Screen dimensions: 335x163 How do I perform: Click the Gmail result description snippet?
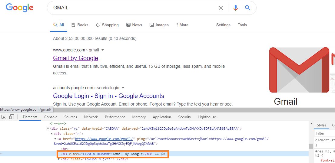139,70
